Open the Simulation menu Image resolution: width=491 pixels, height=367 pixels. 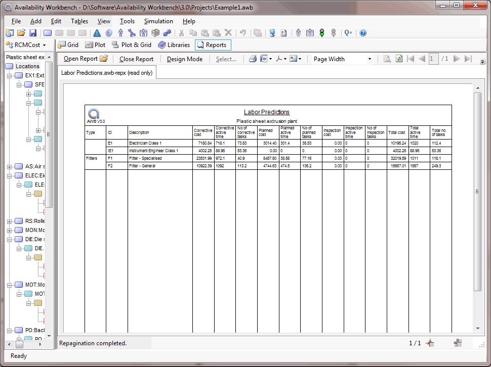coord(158,21)
